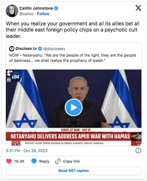Click the Reply speech bubble icon
The image size is (147, 181).
(34, 161)
